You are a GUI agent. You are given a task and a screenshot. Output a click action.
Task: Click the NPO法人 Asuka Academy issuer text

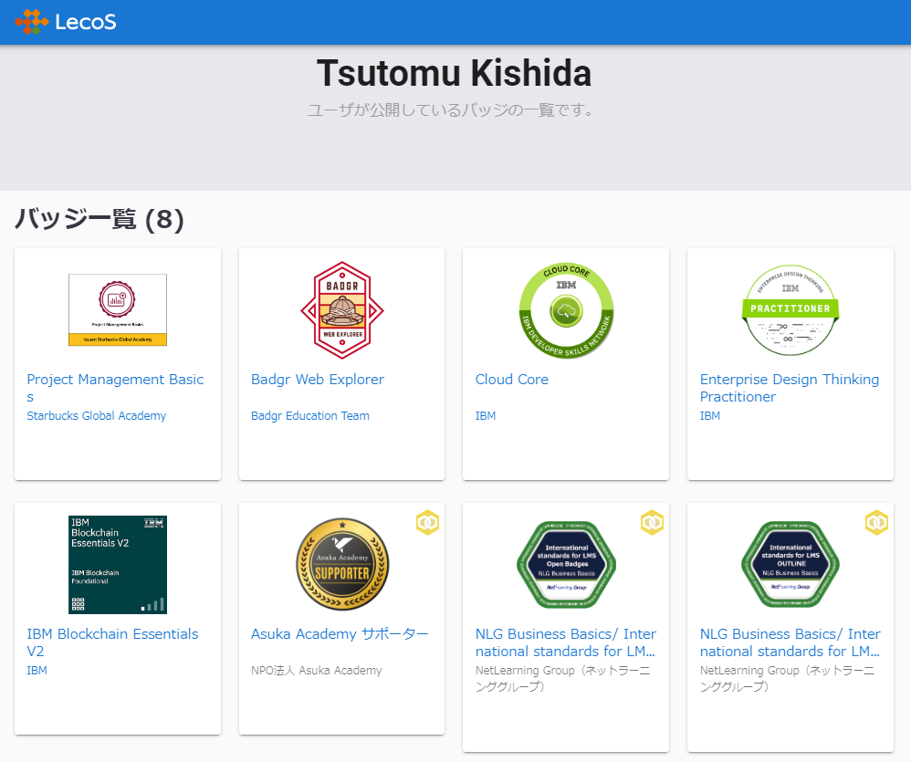point(317,670)
